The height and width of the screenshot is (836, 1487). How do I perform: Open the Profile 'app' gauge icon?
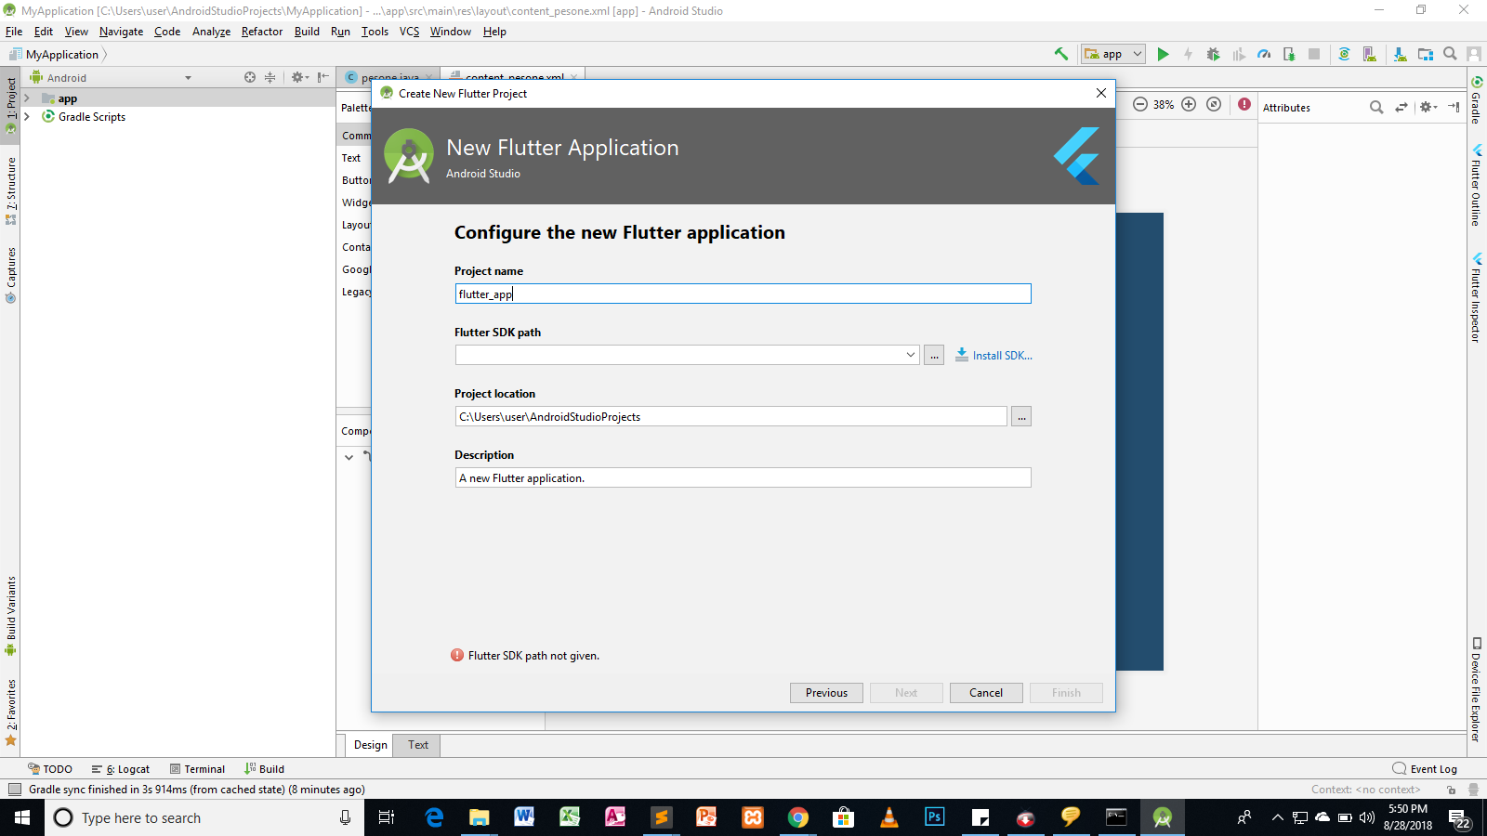(1264, 53)
